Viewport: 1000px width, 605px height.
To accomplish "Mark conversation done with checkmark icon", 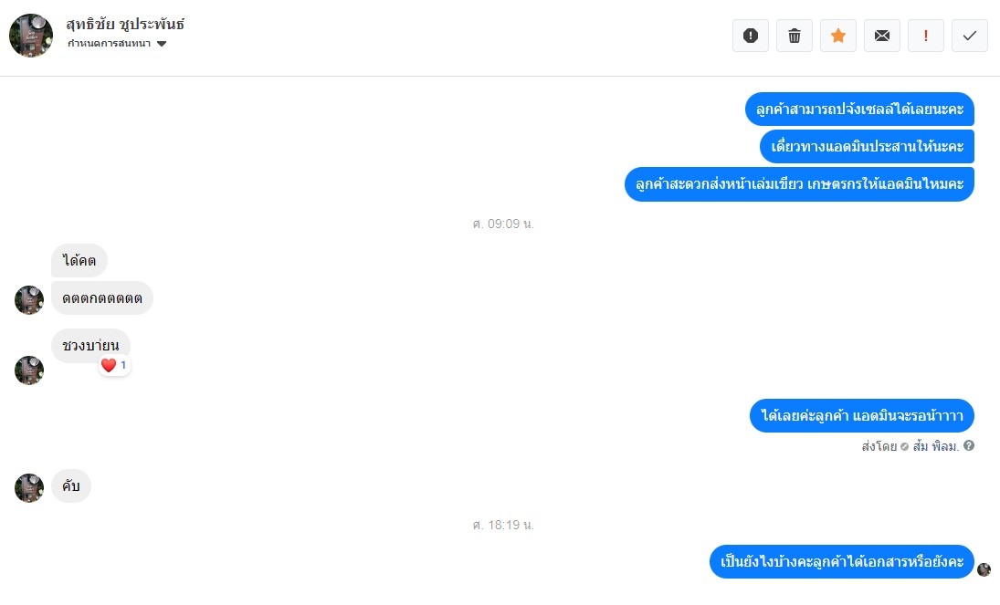I will tap(969, 36).
